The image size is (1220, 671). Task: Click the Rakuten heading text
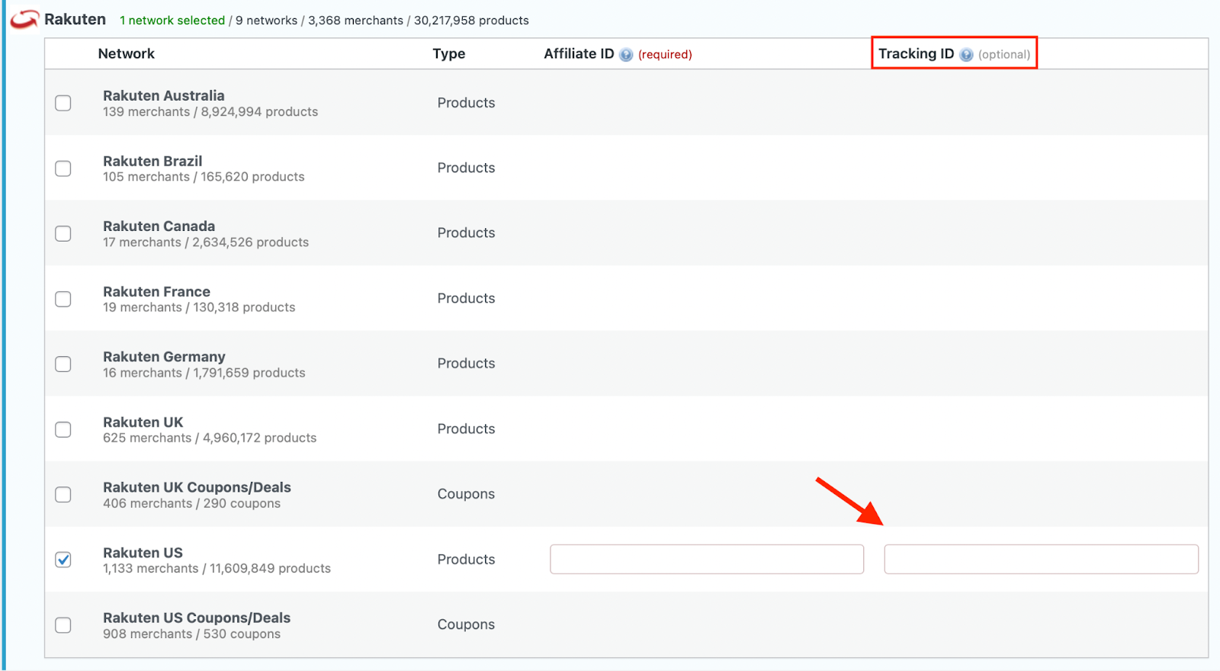coord(75,19)
